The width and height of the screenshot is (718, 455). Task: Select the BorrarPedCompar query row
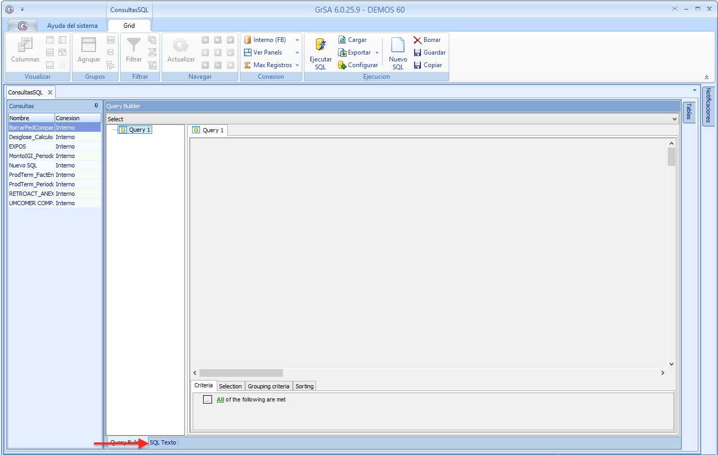55,128
